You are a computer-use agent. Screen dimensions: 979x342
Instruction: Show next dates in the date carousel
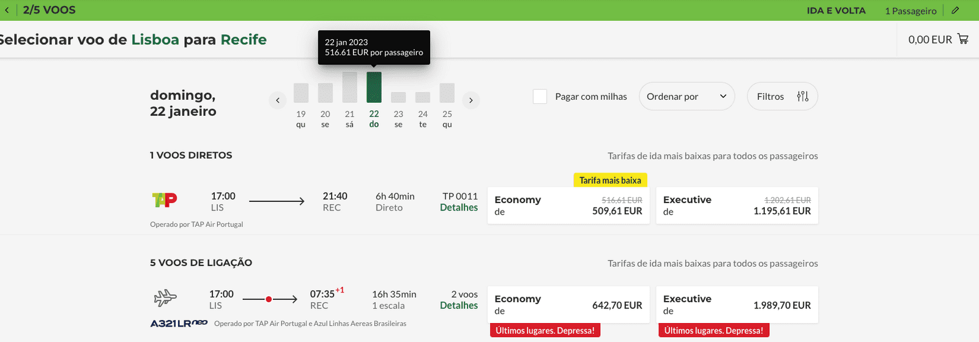(471, 100)
